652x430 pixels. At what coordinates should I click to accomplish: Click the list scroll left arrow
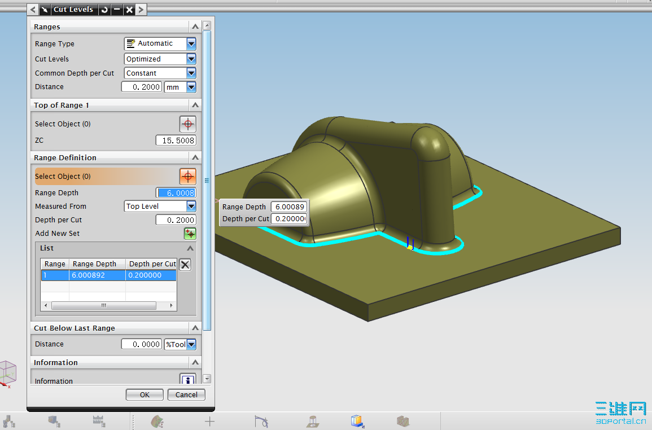click(46, 306)
